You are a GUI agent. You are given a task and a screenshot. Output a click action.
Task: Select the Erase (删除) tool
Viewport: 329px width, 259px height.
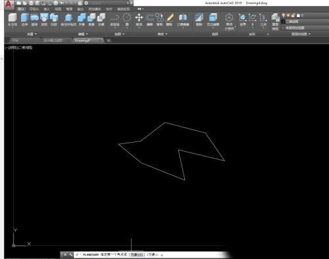pos(169,20)
